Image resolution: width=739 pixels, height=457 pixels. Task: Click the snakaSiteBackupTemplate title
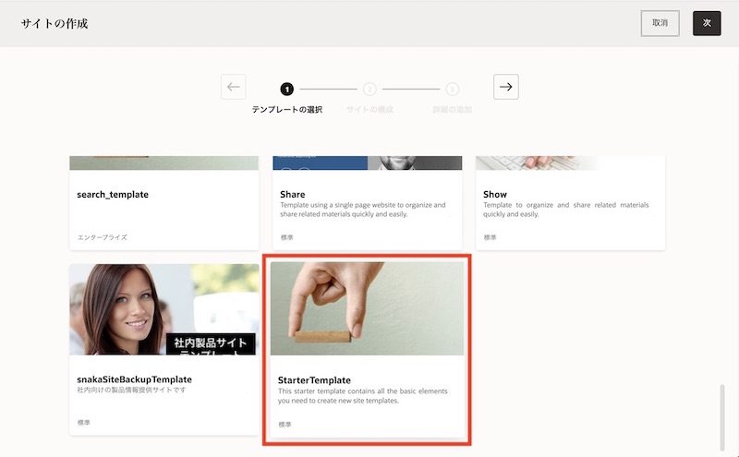[134, 379]
